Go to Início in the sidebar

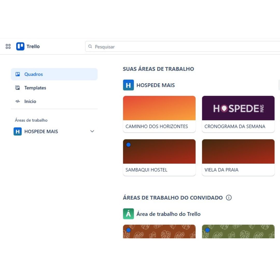click(x=54, y=101)
